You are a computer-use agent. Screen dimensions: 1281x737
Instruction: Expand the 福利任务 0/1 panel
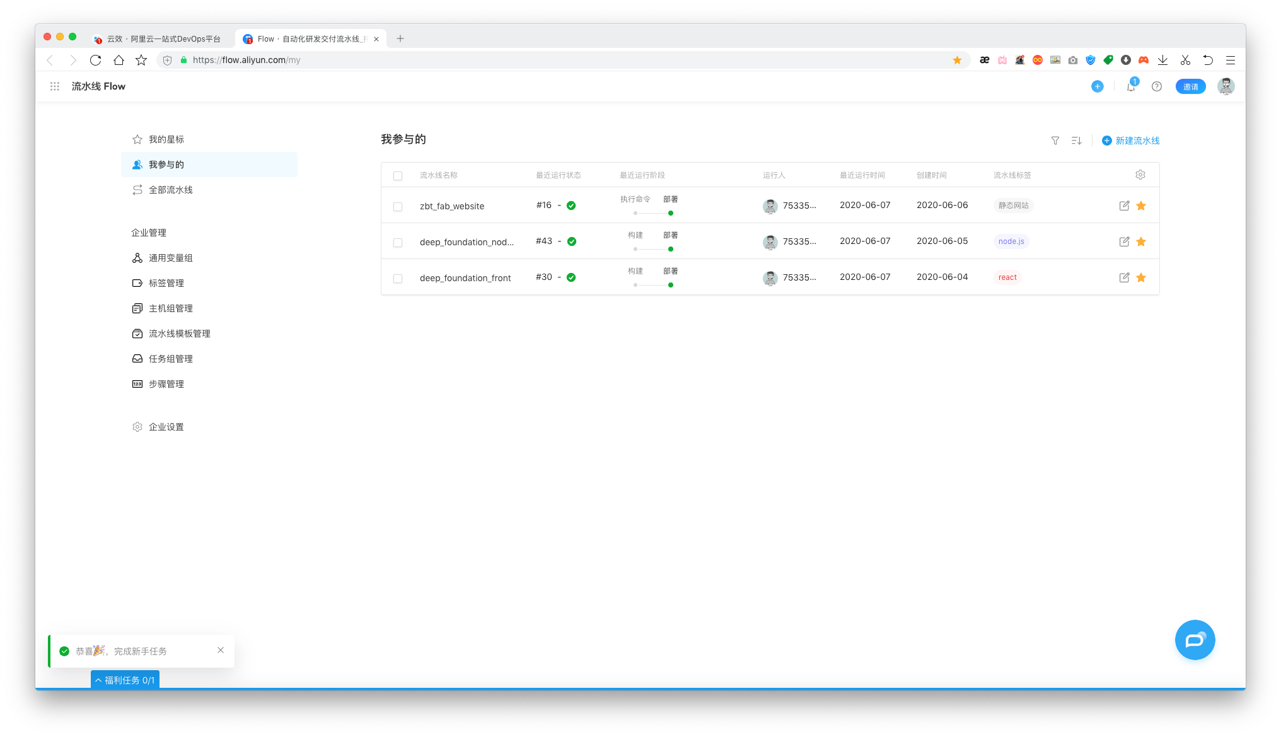tap(125, 680)
